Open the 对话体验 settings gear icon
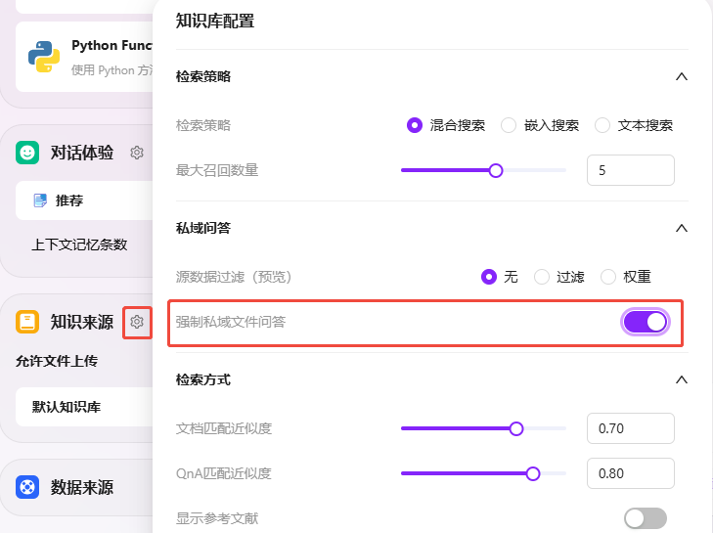Image resolution: width=713 pixels, height=533 pixels. click(137, 153)
